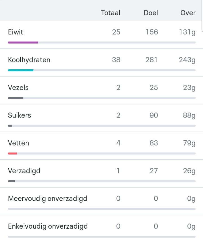Viewport: 203px width, 240px height.
Task: Click the Totaal column header
Action: pos(111,13)
